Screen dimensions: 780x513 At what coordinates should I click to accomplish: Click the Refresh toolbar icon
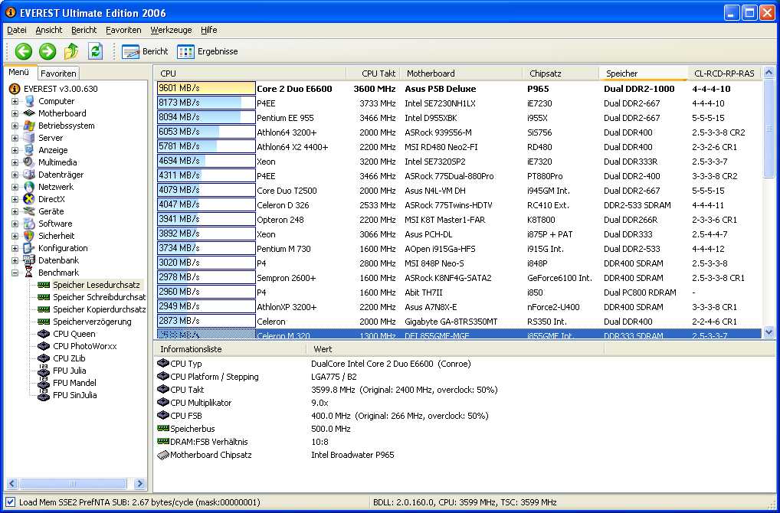95,51
